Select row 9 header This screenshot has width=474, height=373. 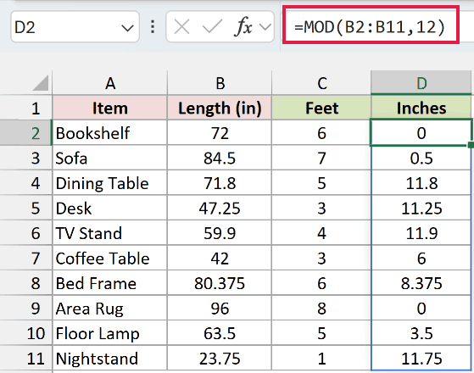(26, 309)
